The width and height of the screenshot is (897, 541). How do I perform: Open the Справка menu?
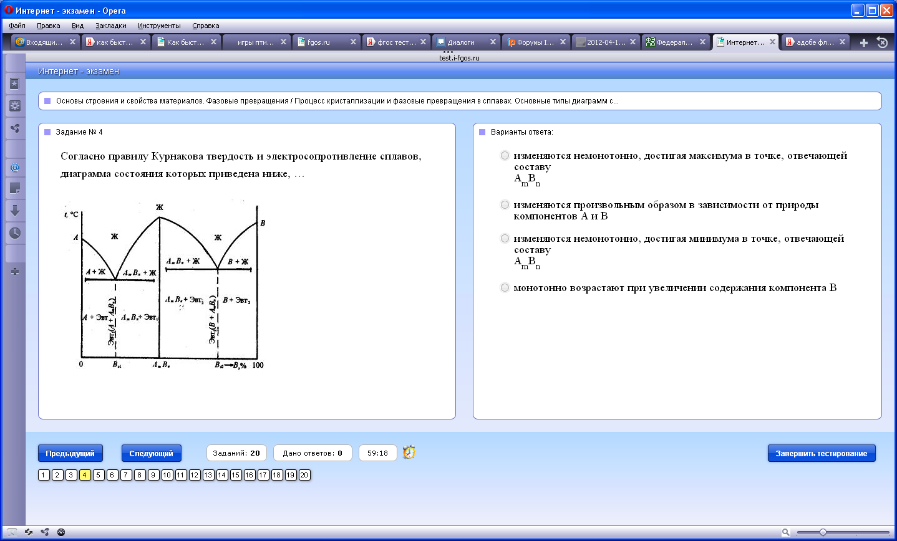(206, 26)
